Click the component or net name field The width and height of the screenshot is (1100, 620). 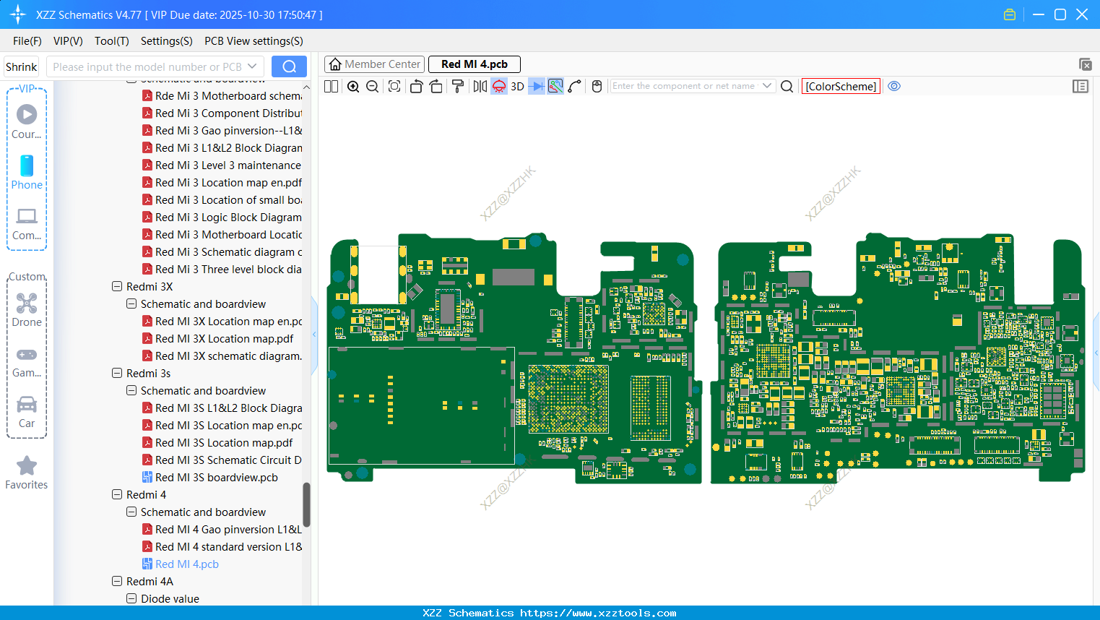point(683,86)
